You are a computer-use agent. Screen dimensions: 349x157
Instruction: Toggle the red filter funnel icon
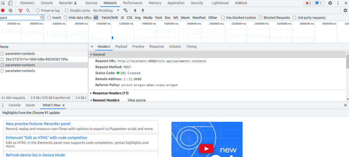pos(21,10)
